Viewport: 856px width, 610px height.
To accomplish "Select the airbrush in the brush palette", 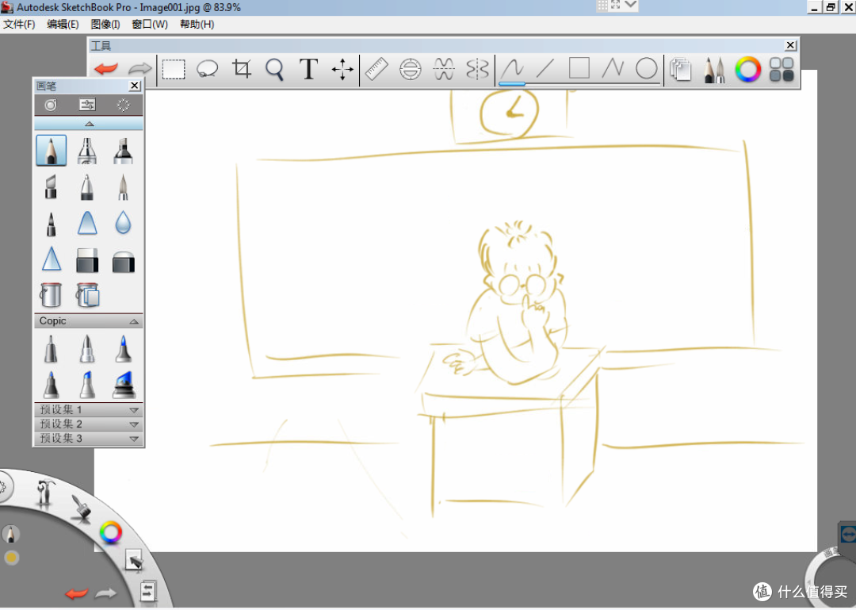I will [87, 150].
